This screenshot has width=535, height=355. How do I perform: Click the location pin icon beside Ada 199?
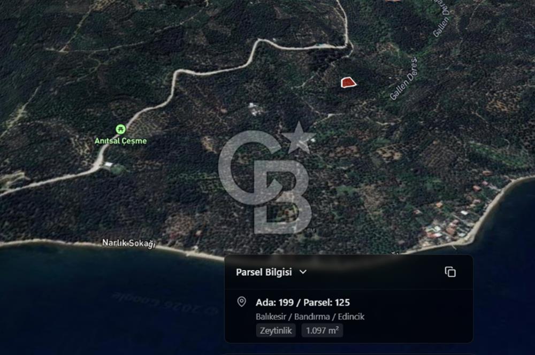tap(242, 302)
